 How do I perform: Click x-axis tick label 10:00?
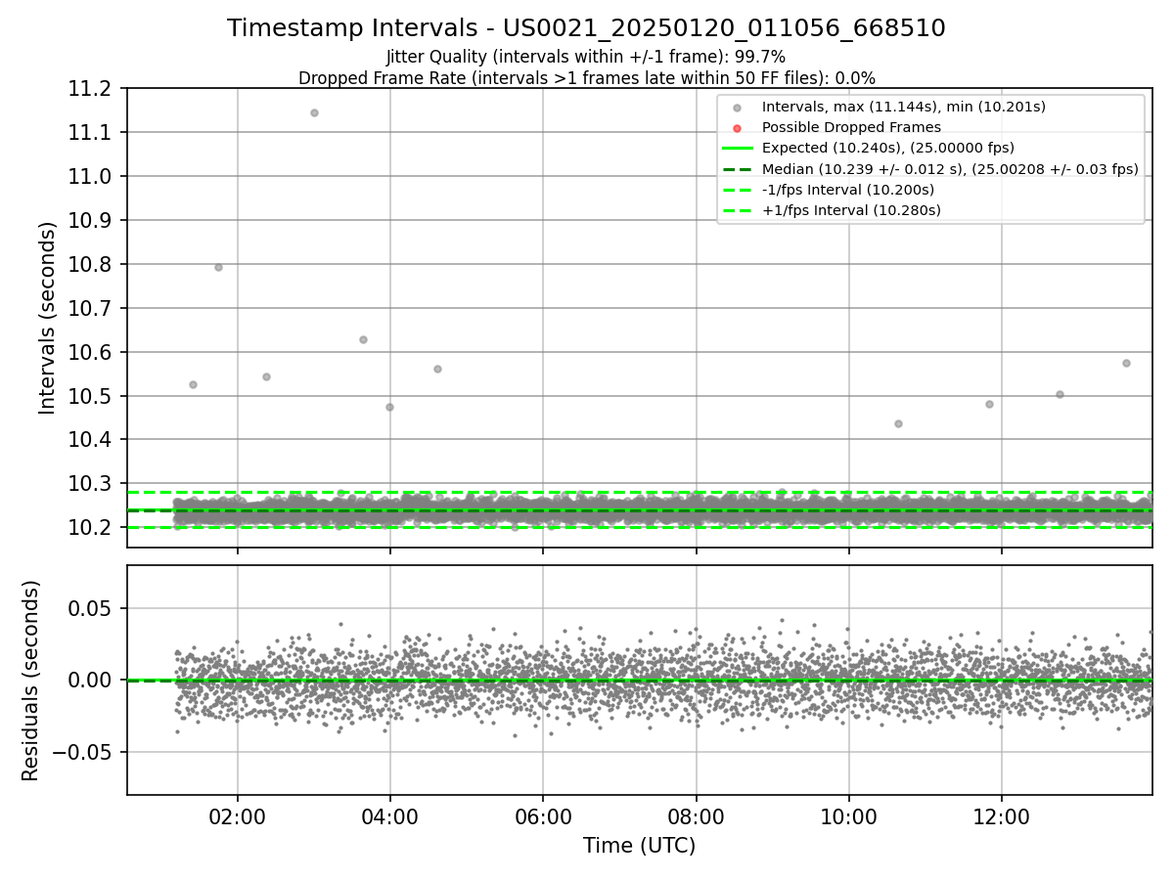click(848, 816)
